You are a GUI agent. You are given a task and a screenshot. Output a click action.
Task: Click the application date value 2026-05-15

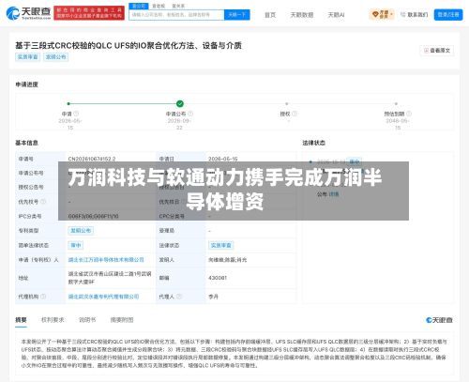(222, 159)
